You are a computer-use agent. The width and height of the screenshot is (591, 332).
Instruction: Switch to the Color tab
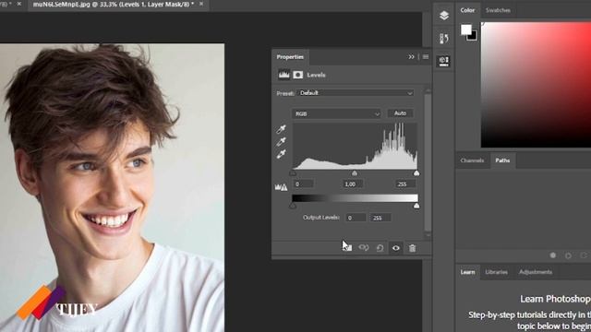pos(467,10)
